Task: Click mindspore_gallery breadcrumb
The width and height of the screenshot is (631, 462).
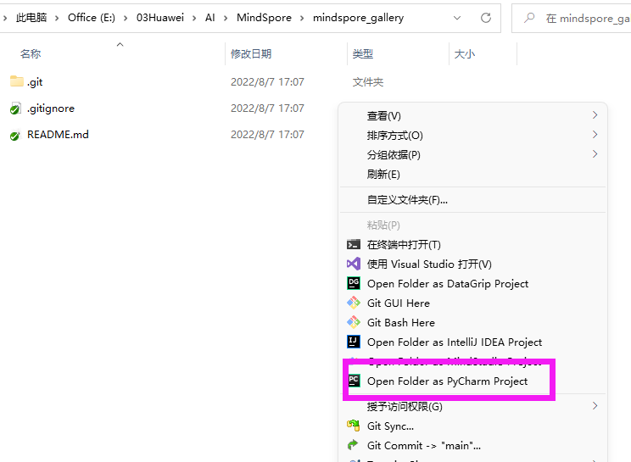Action: click(358, 18)
